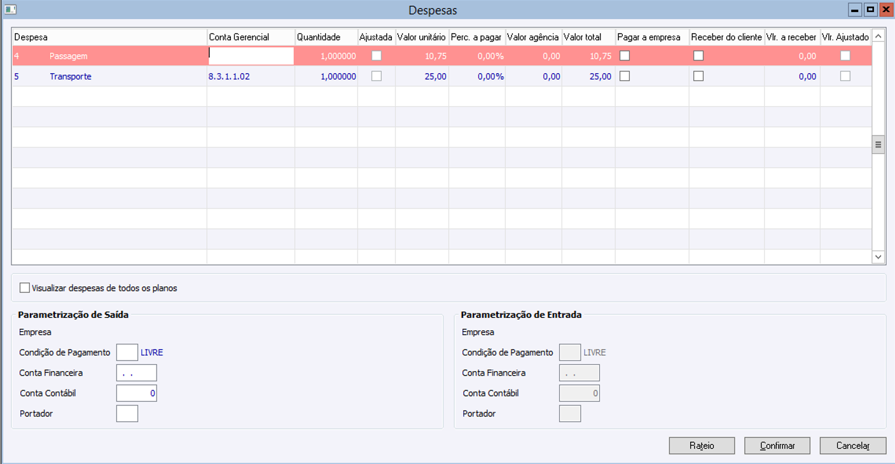Click Transporte total value 25,00

(600, 76)
